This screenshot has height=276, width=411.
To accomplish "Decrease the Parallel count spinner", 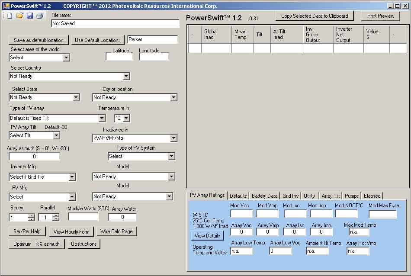I will click(x=55, y=218).
